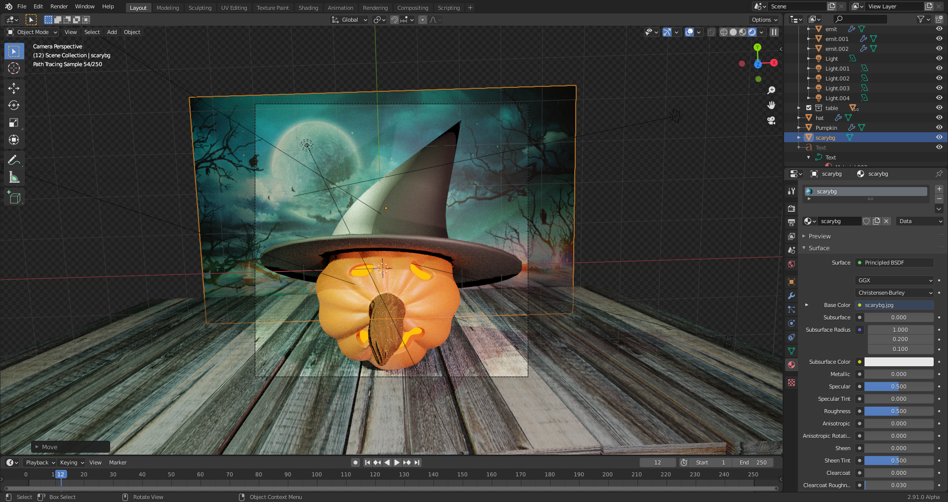Open the Object Mode dropdown
The height and width of the screenshot is (502, 948).
(33, 32)
